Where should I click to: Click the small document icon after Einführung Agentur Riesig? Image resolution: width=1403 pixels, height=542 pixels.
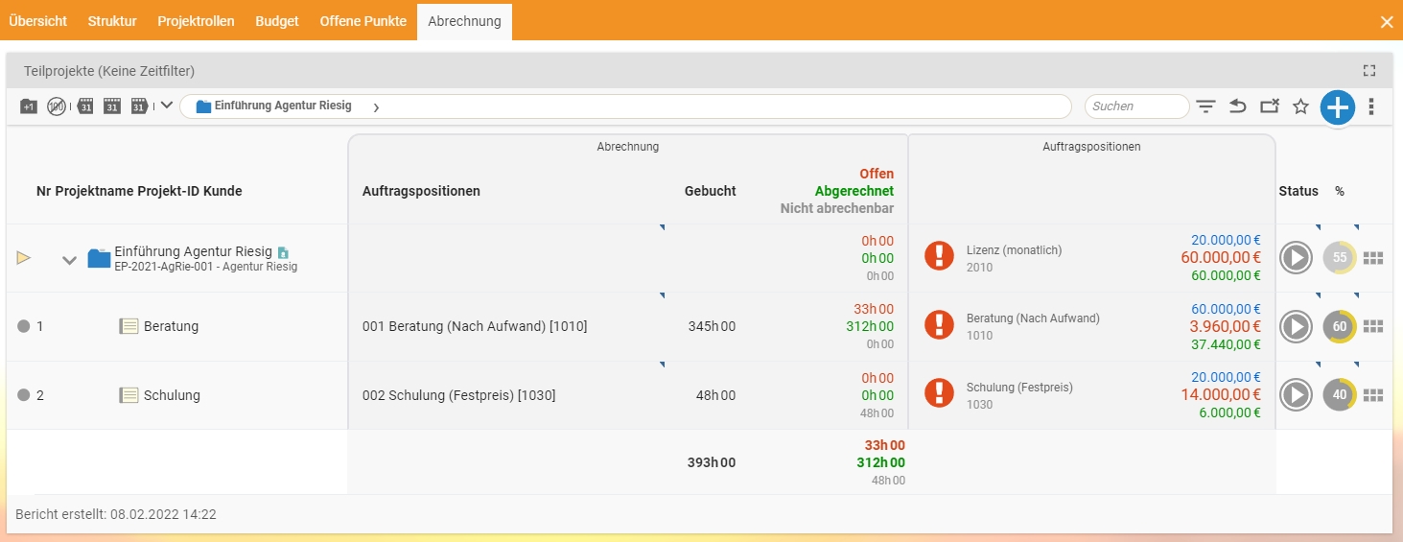(x=283, y=252)
